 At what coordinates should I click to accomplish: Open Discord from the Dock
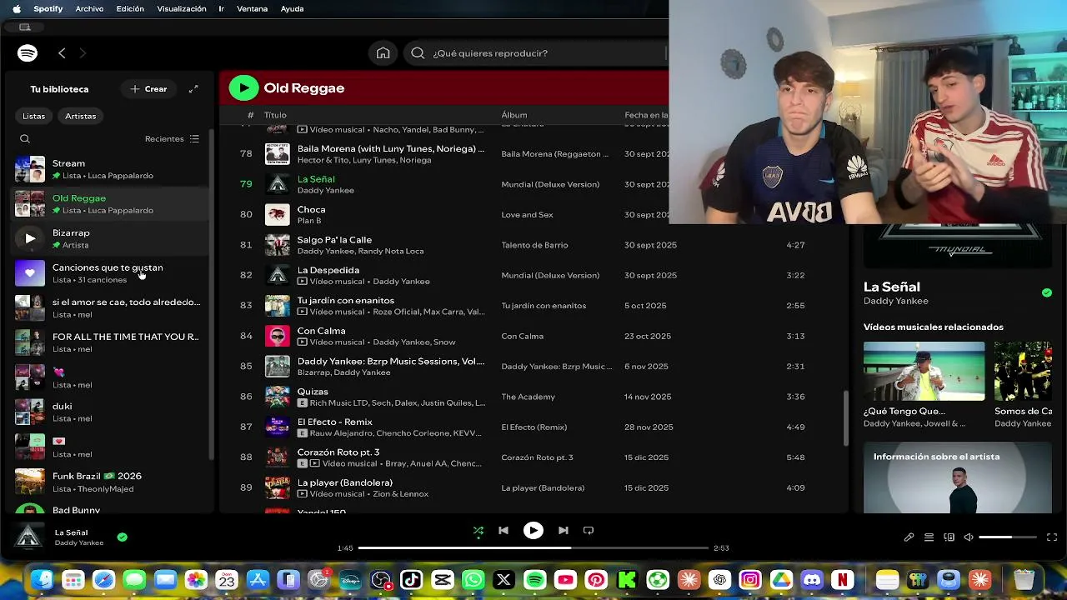[812, 579]
